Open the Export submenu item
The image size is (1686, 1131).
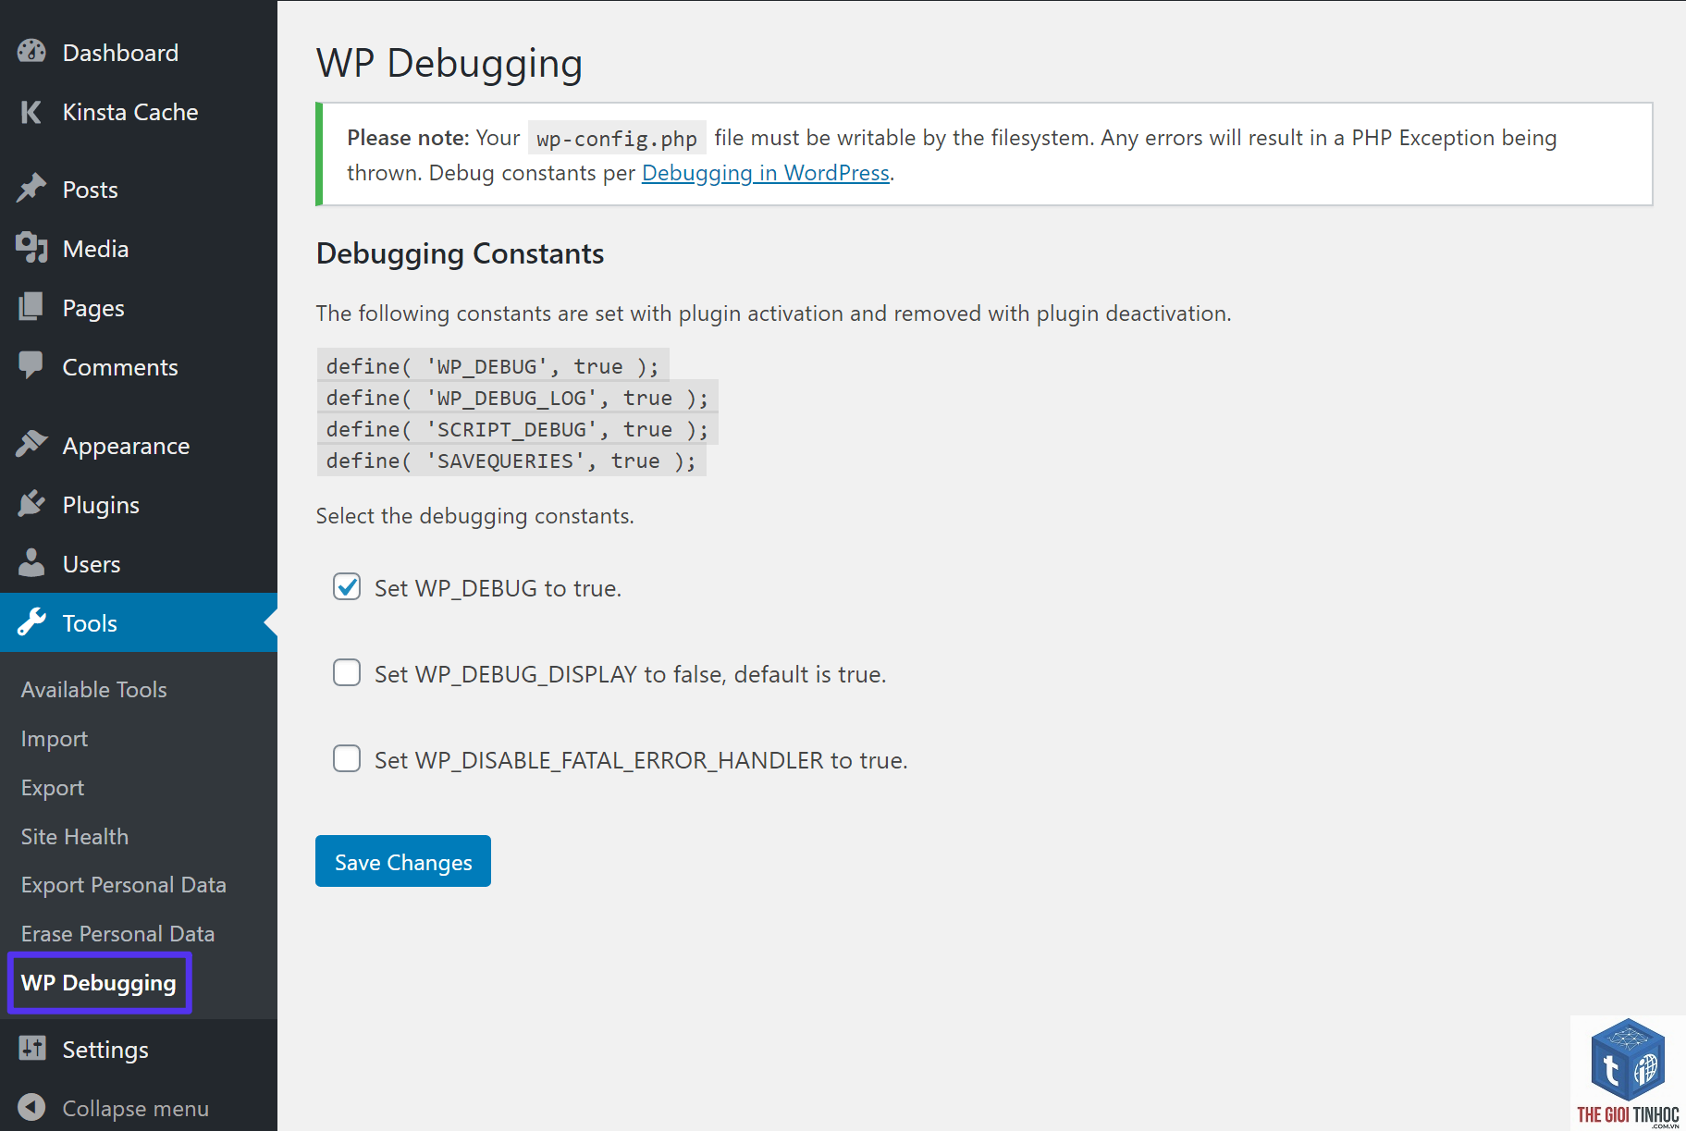coord(53,788)
